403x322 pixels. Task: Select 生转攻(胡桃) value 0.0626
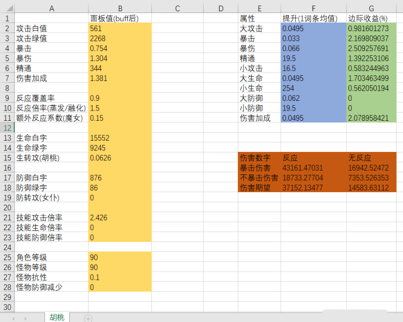120,158
